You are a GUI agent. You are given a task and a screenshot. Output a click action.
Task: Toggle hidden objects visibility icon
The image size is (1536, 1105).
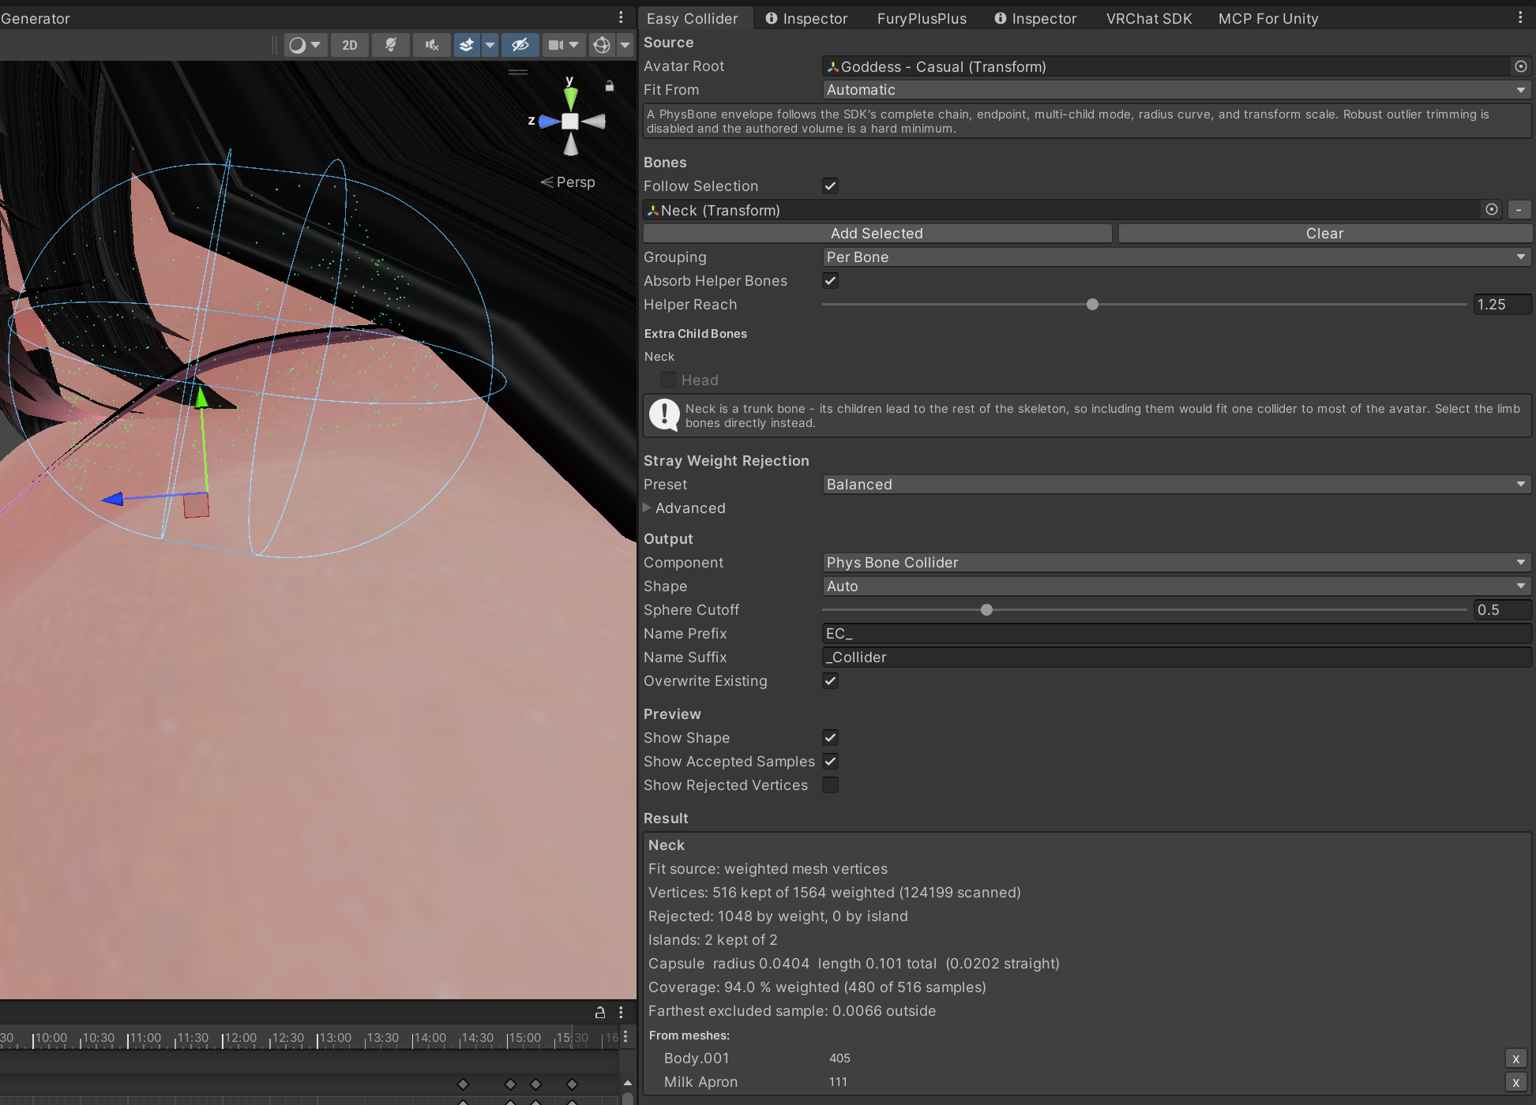pos(520,45)
